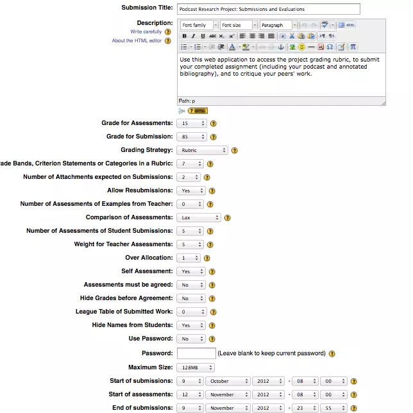
Task: Toggle bold formatting in the editor
Action: point(185,37)
